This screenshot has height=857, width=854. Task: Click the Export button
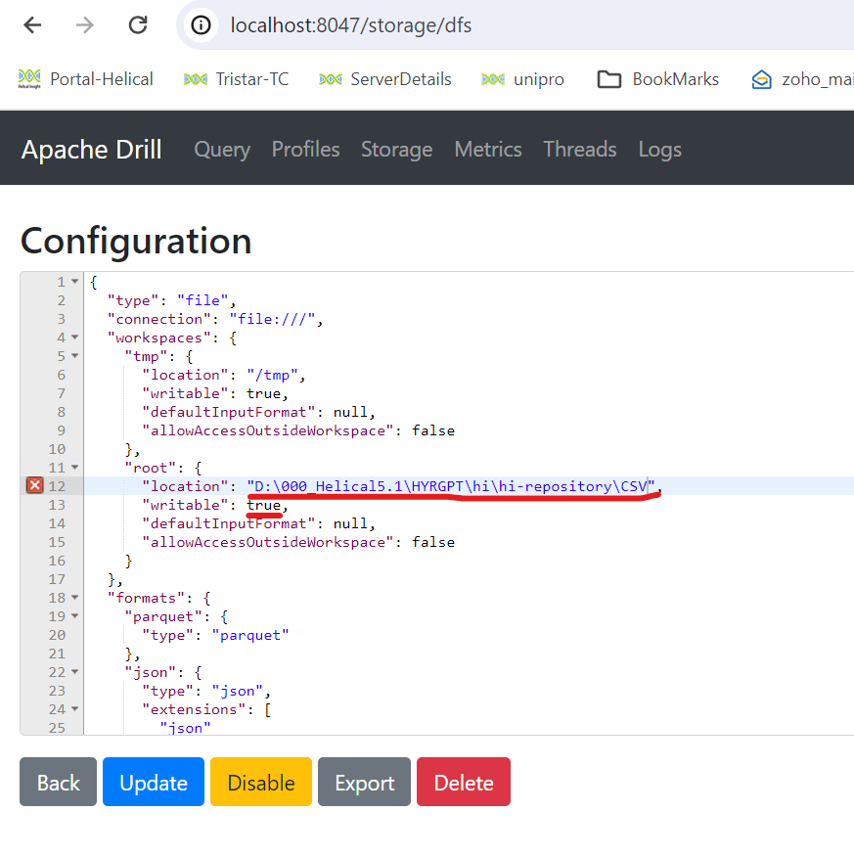(365, 782)
